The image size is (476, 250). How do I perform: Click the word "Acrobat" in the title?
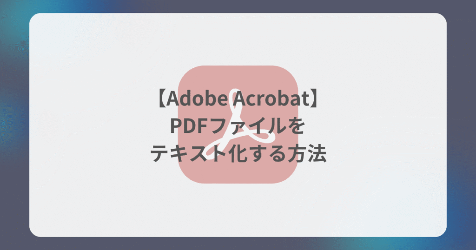tap(271, 99)
